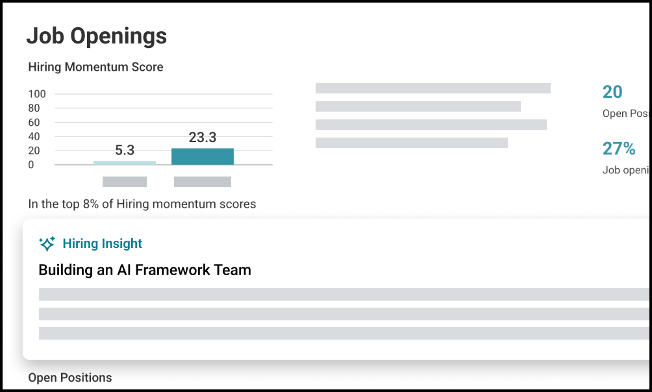This screenshot has width=652, height=392.
Task: Click the gray placeholder label under the 23.3 bar
Action: click(203, 182)
